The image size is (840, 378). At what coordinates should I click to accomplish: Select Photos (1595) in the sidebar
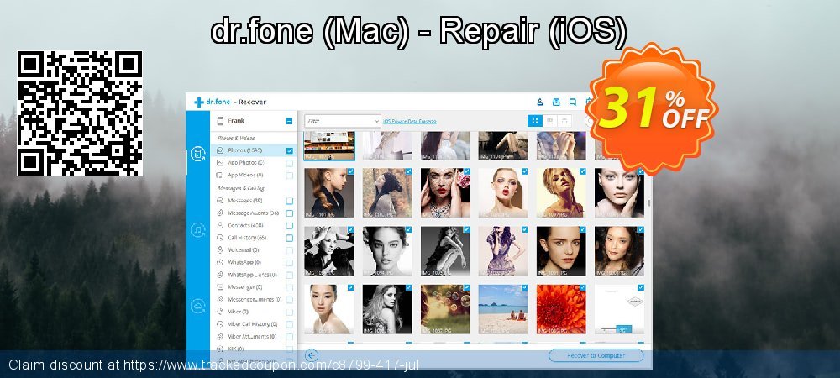coord(252,151)
